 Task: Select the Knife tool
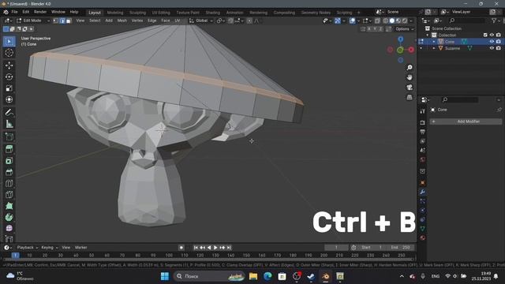[9, 195]
